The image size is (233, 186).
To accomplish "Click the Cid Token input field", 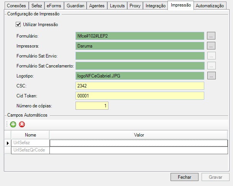I will pyautogui.click(x=140, y=95).
